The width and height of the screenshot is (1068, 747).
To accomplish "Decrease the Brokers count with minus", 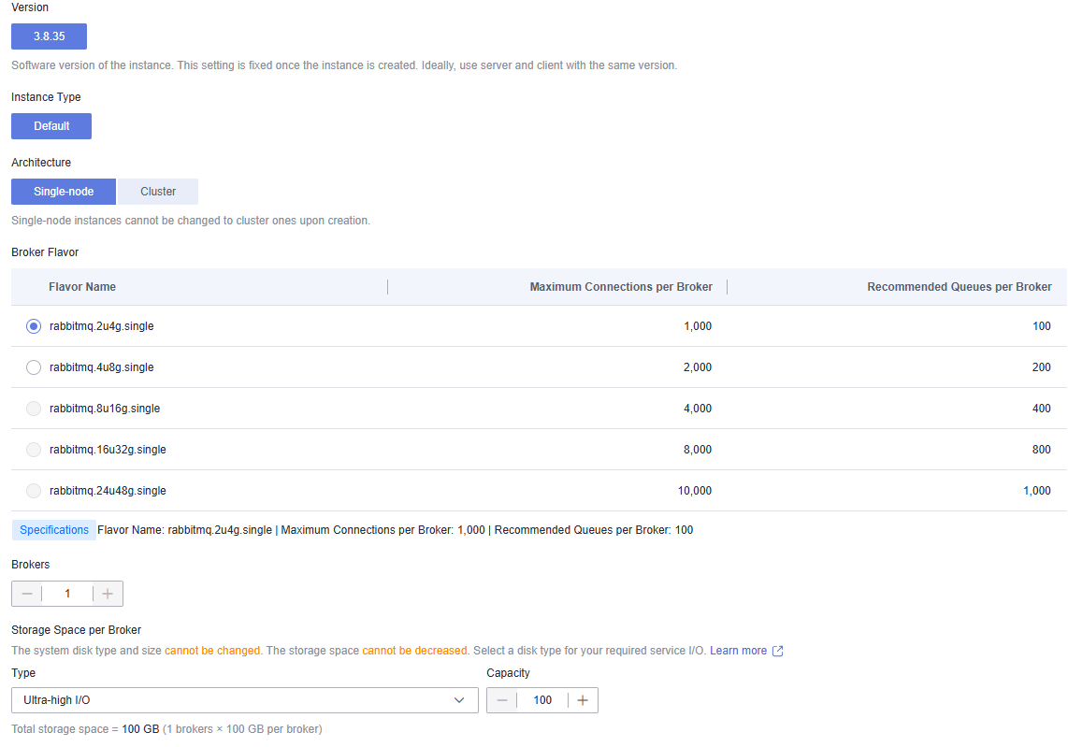I will point(27,594).
